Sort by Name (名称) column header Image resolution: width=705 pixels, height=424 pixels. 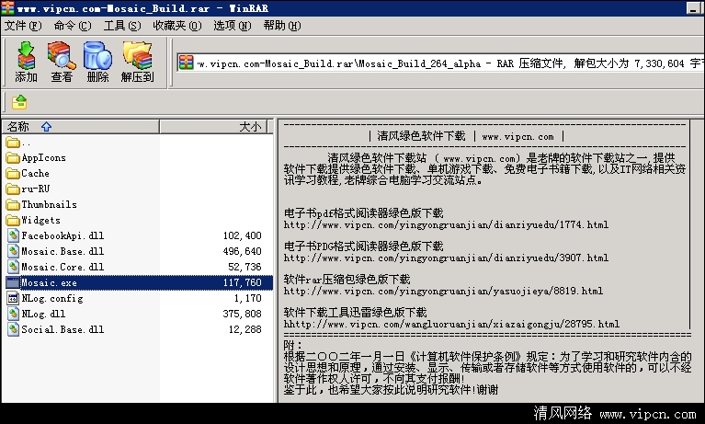(81, 127)
